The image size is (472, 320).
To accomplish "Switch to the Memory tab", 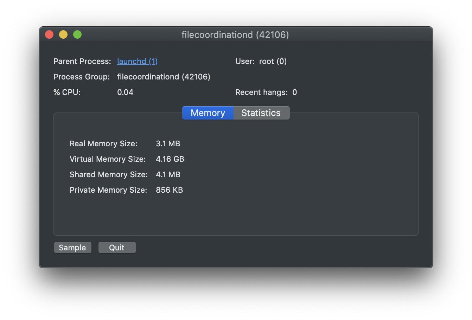I will [208, 113].
